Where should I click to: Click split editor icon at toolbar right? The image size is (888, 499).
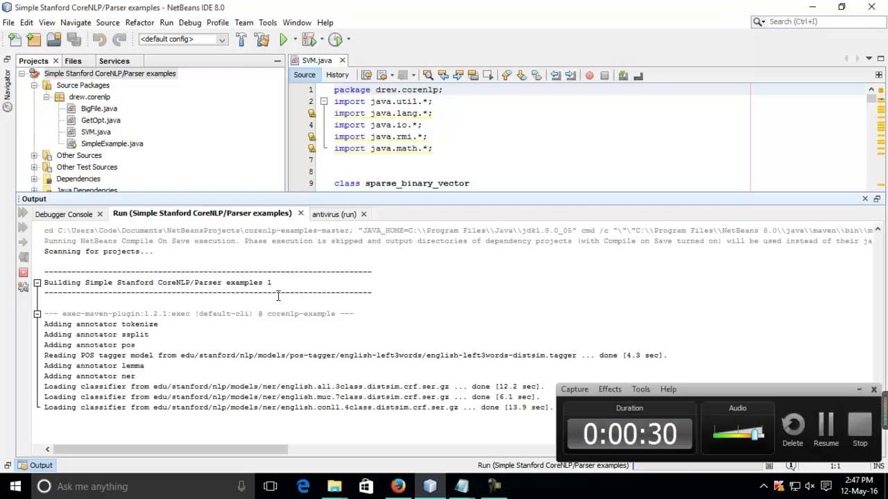(x=879, y=75)
